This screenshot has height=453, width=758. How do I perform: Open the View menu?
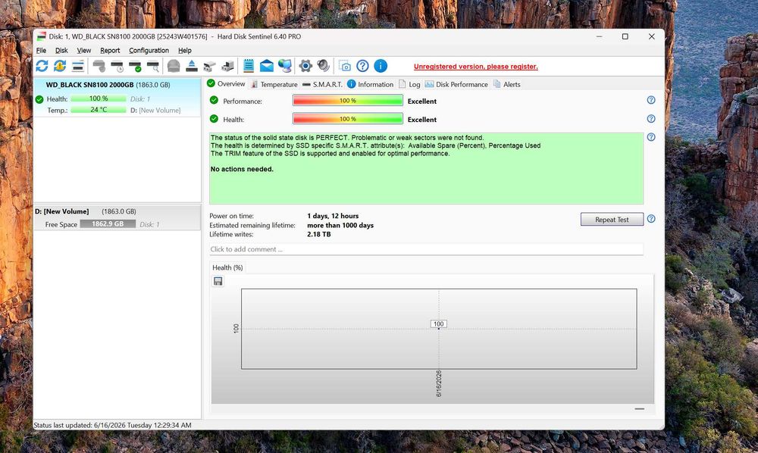point(83,50)
